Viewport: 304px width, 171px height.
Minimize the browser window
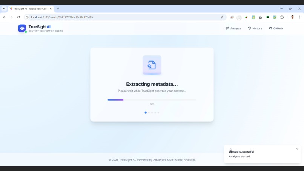[281, 9]
